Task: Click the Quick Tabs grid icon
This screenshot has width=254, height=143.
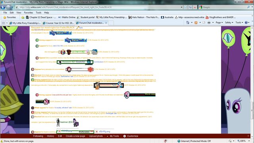Action: point(3,23)
